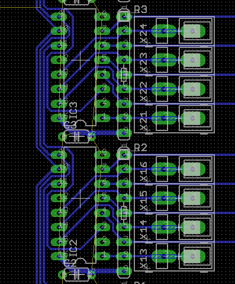Click pin 8 pad of IC3
This screenshot has width=235, height=284.
pos(102,17)
